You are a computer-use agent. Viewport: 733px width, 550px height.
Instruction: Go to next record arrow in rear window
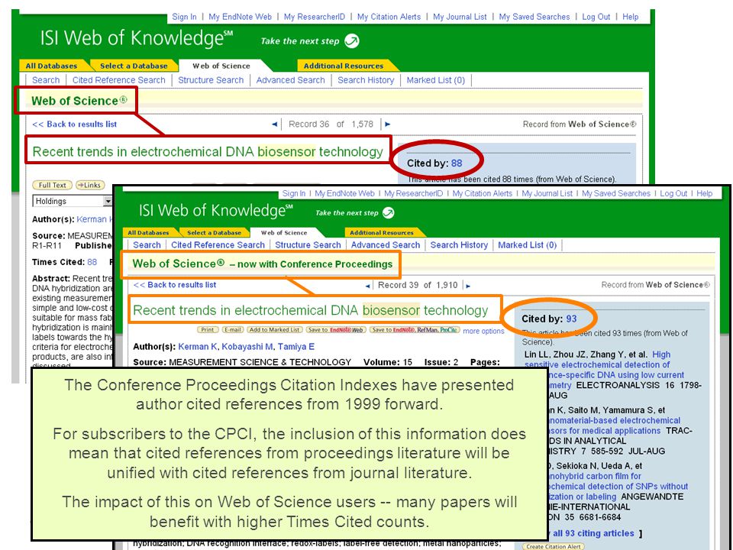[388, 125]
